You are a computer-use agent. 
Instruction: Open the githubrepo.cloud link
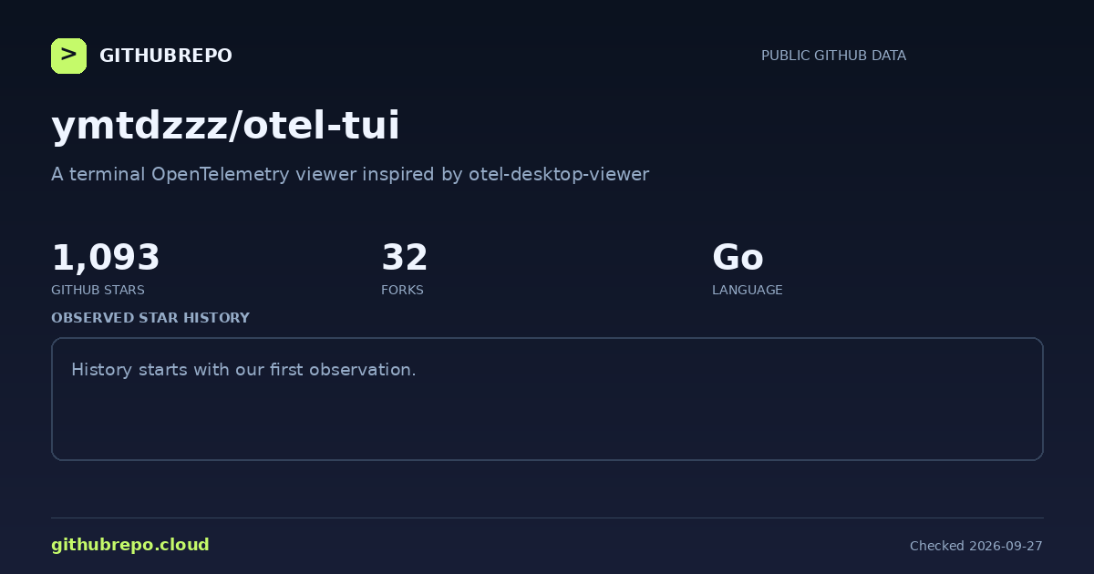point(130,545)
